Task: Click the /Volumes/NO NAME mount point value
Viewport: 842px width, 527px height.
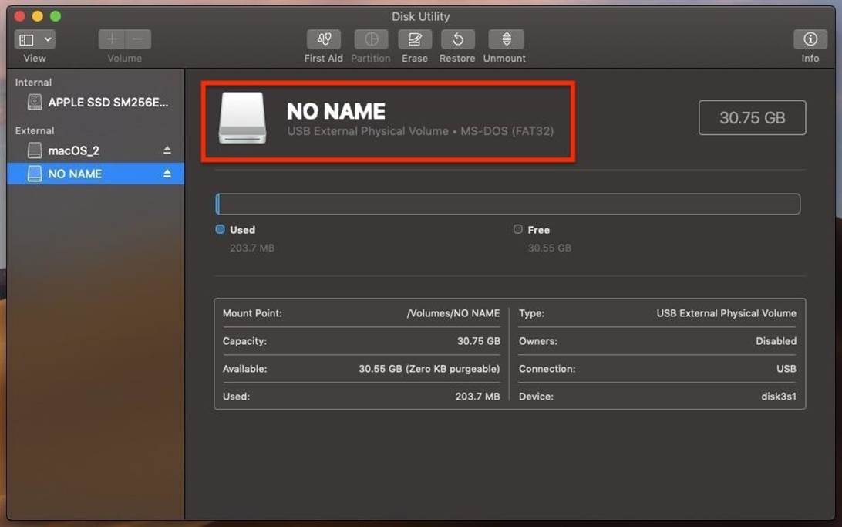Action: (453, 313)
